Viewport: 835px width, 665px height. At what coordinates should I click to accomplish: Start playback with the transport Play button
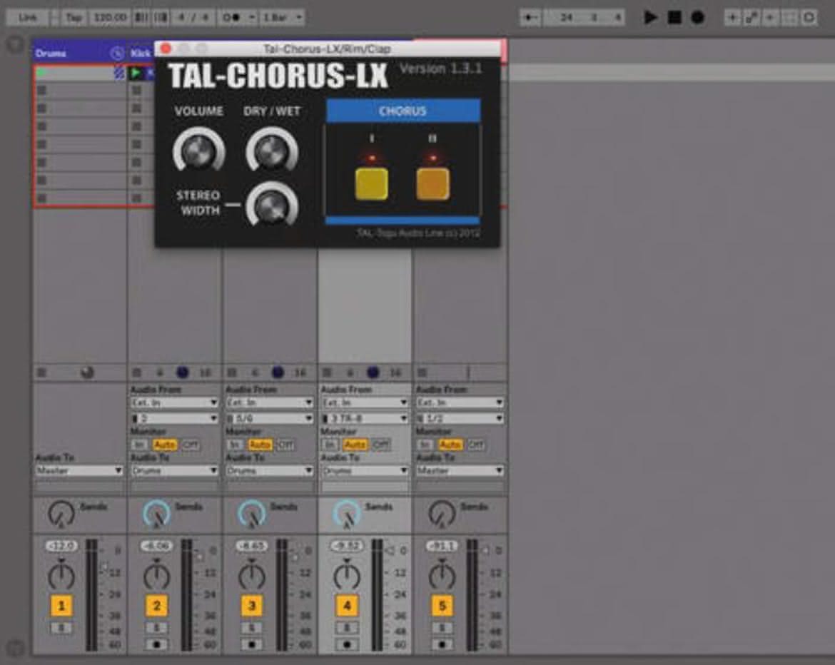[649, 18]
